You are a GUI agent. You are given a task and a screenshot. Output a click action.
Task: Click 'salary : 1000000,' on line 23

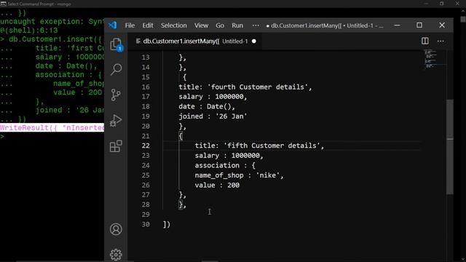(229, 155)
